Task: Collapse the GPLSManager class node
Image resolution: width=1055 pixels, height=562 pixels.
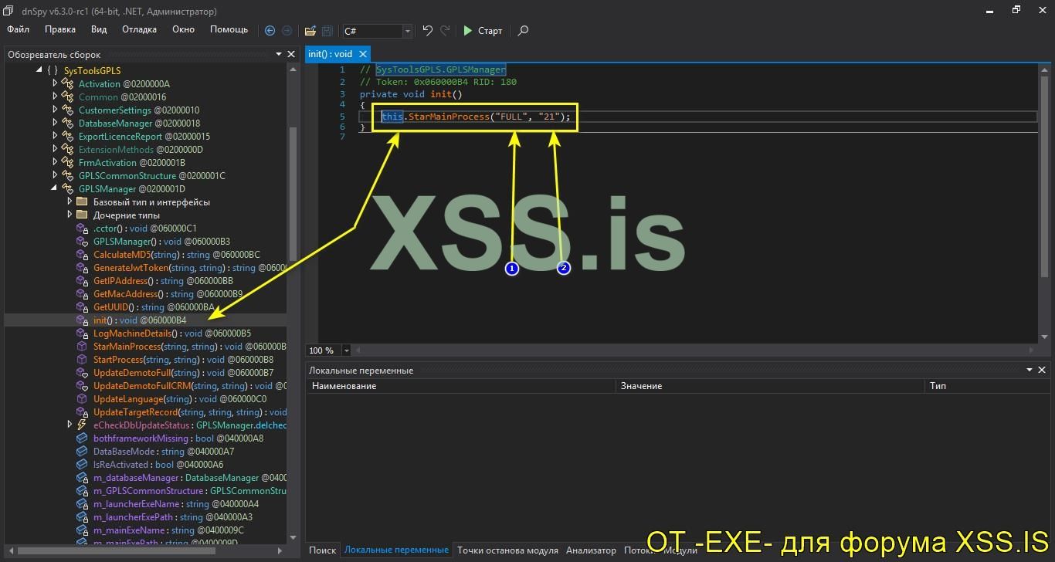Action: (55, 189)
